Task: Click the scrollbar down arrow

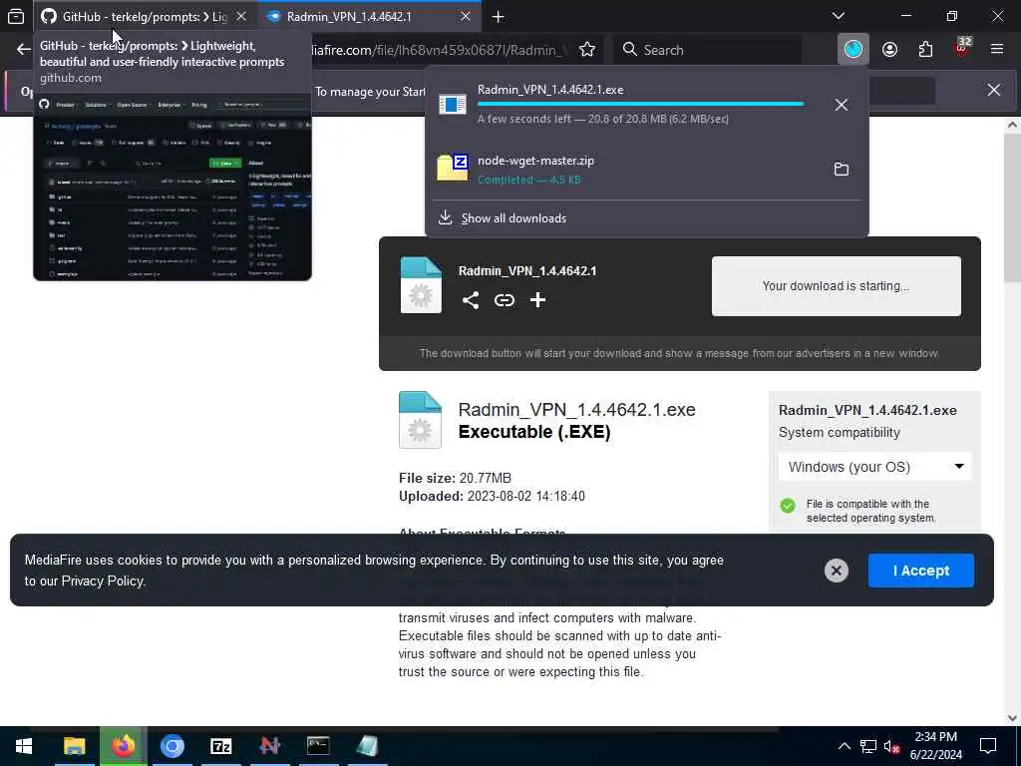Action: point(1012,718)
